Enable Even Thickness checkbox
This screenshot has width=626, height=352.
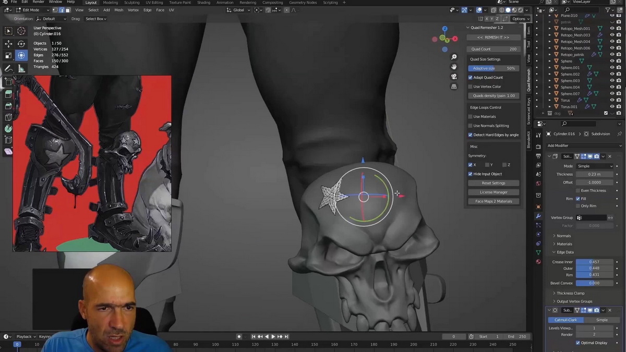pyautogui.click(x=578, y=190)
